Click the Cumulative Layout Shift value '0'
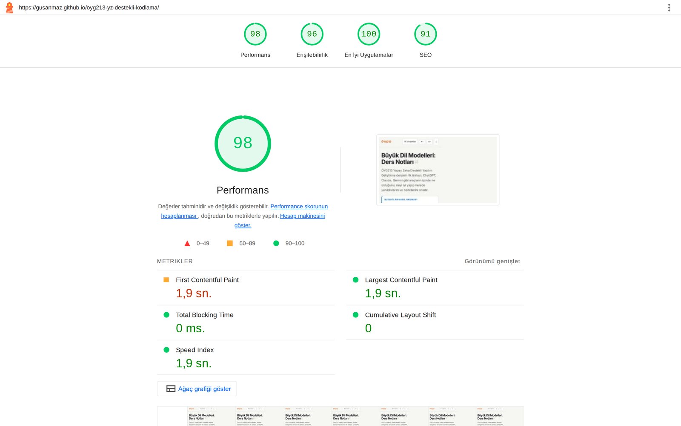 tap(368, 328)
